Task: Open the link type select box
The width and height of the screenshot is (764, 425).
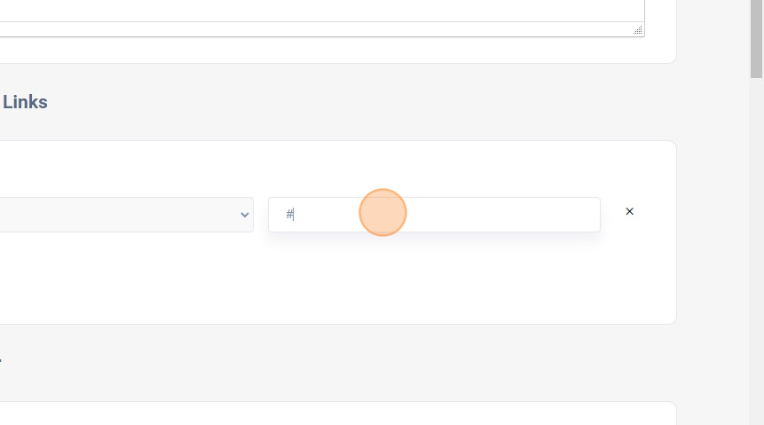Action: [124, 215]
